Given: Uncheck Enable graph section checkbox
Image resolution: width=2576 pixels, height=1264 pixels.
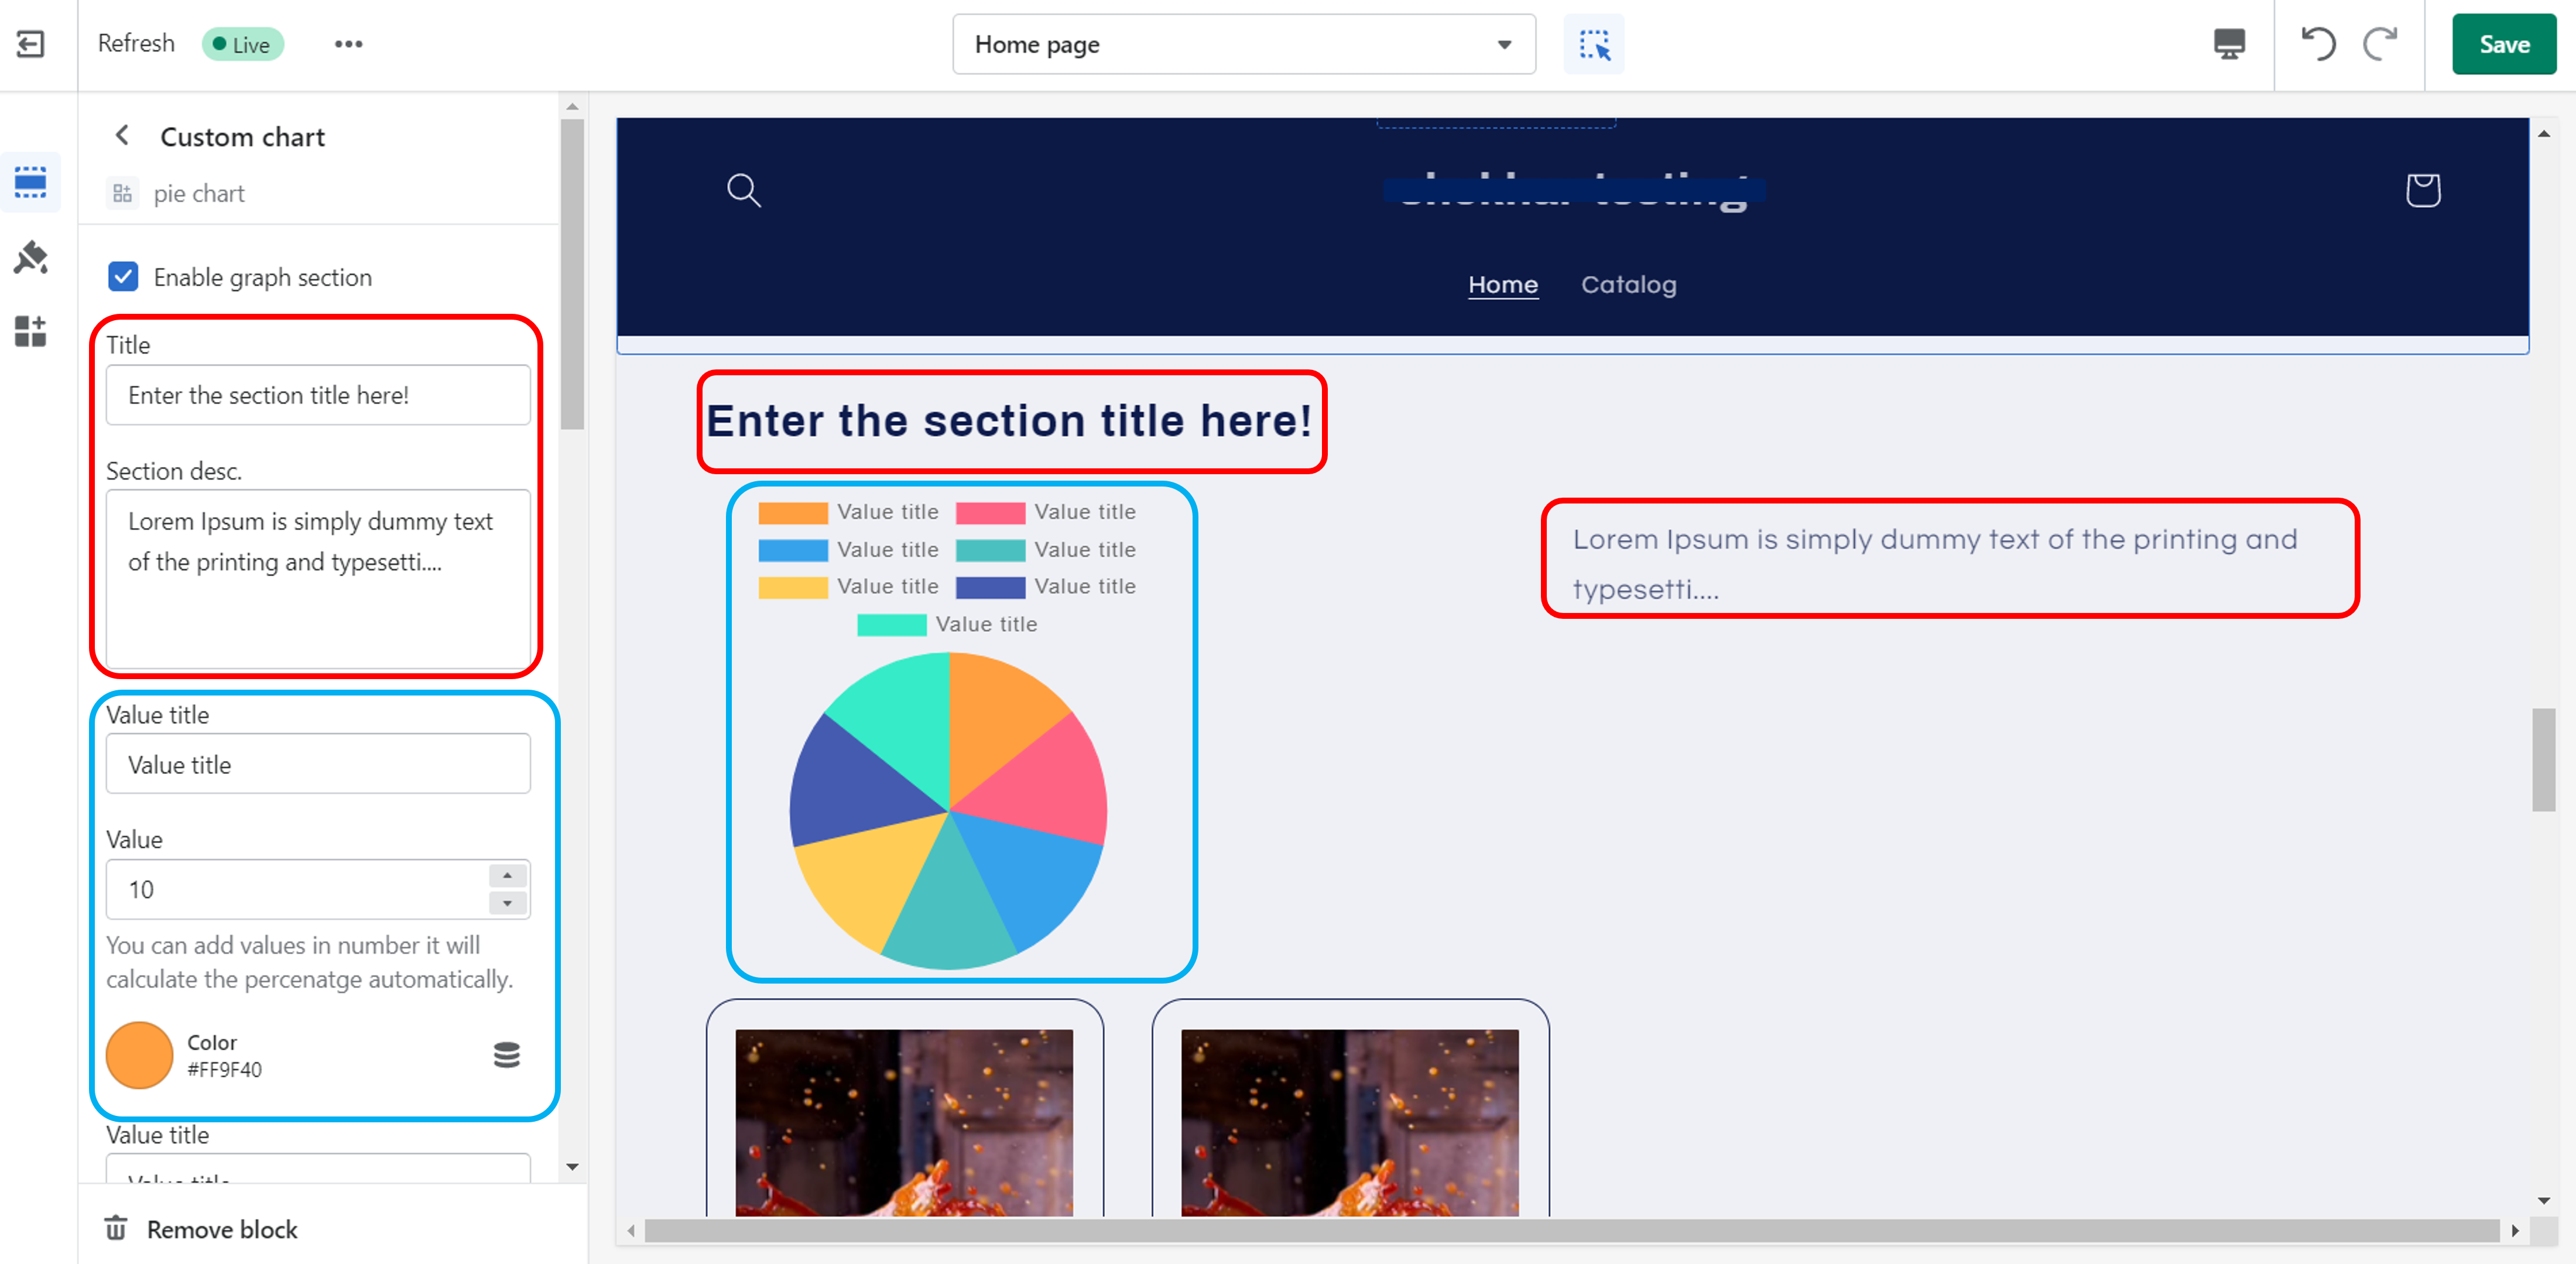Looking at the screenshot, I should point(123,277).
